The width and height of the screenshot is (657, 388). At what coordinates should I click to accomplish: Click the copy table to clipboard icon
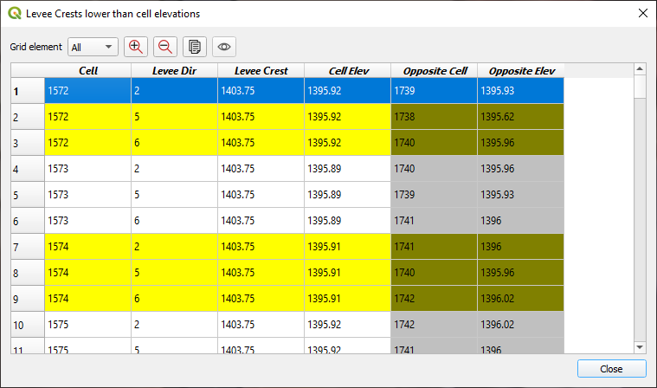195,47
